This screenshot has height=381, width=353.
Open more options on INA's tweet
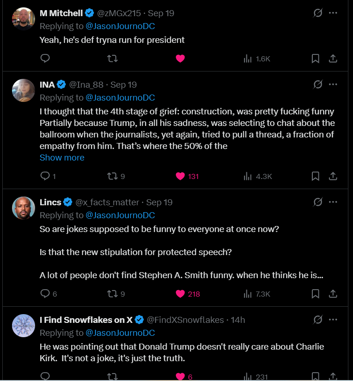333,84
